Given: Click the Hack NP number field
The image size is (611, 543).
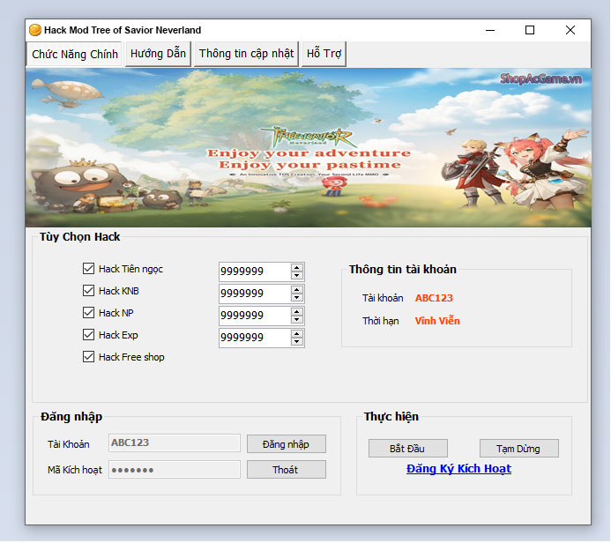Looking at the screenshot, I should [x=255, y=316].
